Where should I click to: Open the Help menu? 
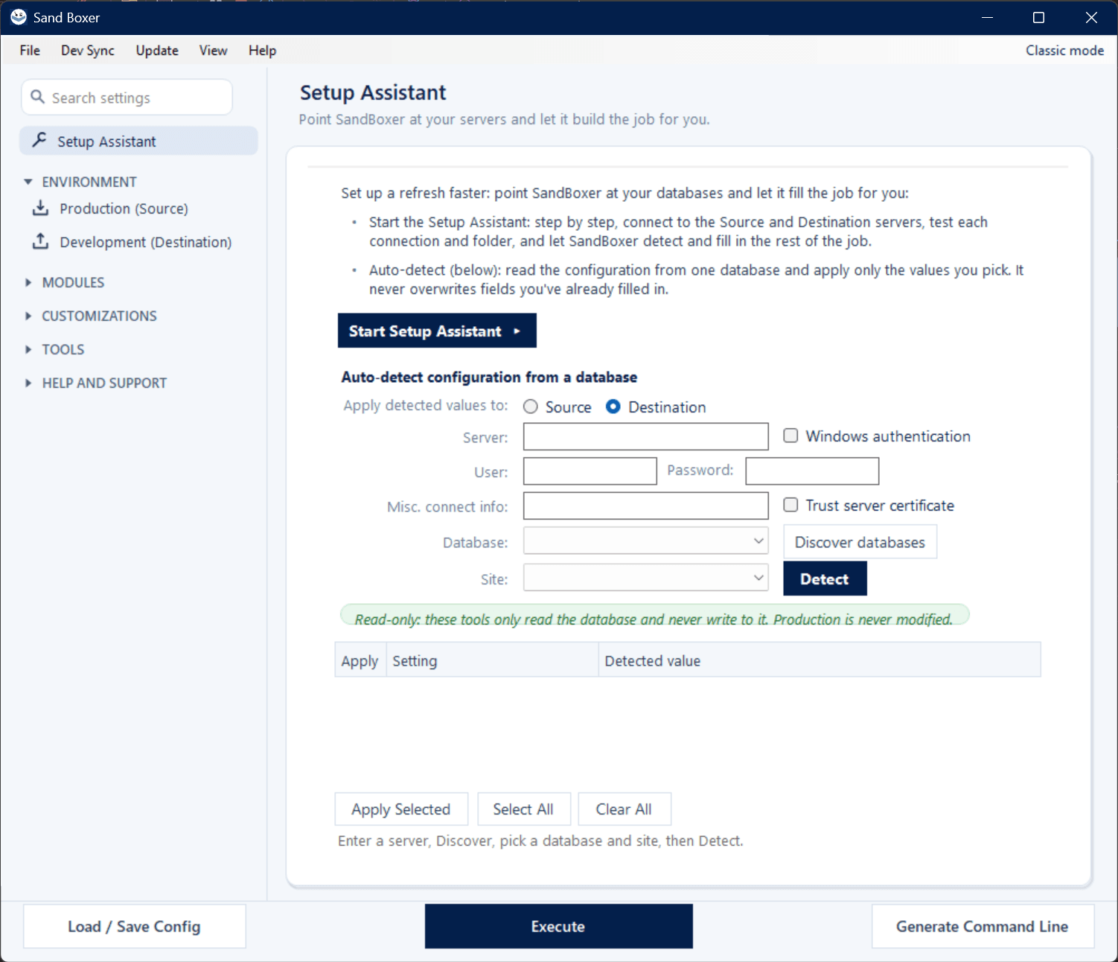(262, 50)
